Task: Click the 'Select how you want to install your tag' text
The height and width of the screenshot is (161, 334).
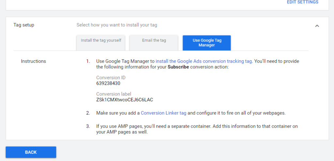Action: point(117,25)
